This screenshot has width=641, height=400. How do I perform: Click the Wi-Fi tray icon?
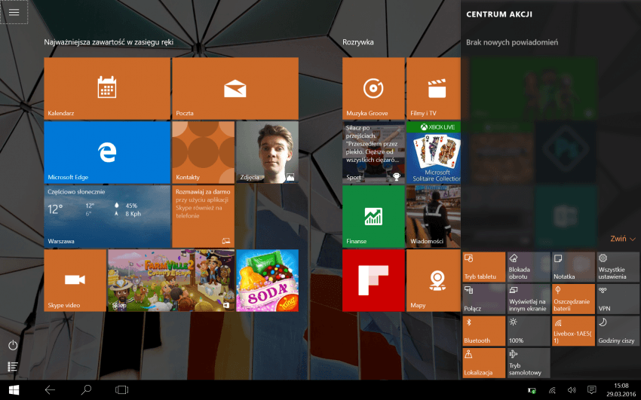[x=552, y=391]
